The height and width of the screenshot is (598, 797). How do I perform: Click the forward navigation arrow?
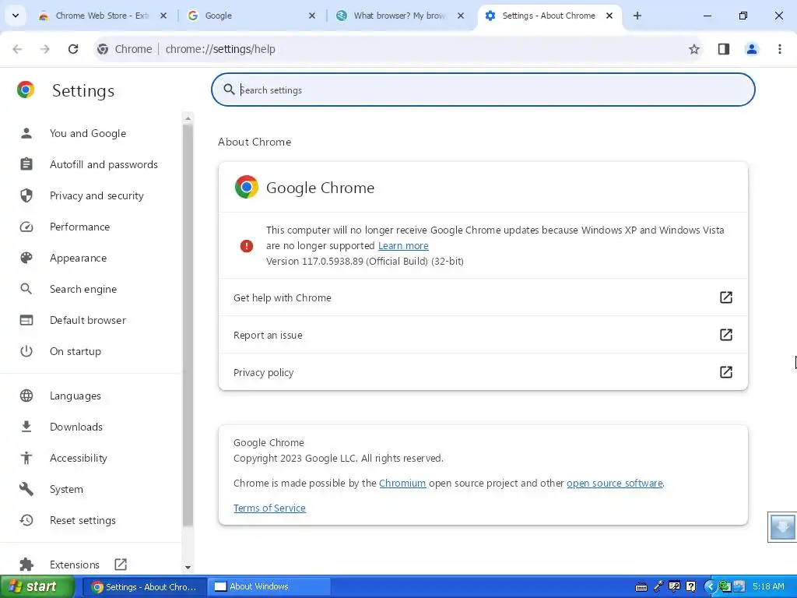point(45,49)
